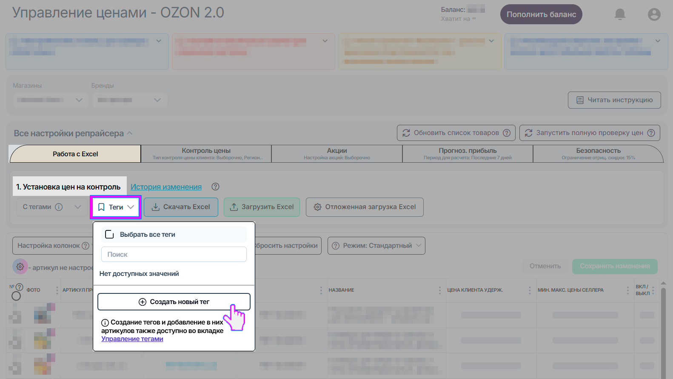Show help for Запустить полную проверку цен
Image resolution: width=673 pixels, height=379 pixels.
(651, 133)
